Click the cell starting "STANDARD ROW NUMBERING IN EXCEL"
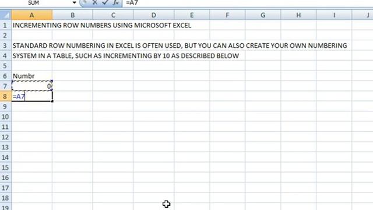Screen dimensions: 373x210 click(180, 45)
